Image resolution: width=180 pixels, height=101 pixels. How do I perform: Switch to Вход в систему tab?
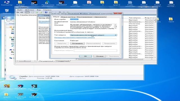(x=68, y=17)
